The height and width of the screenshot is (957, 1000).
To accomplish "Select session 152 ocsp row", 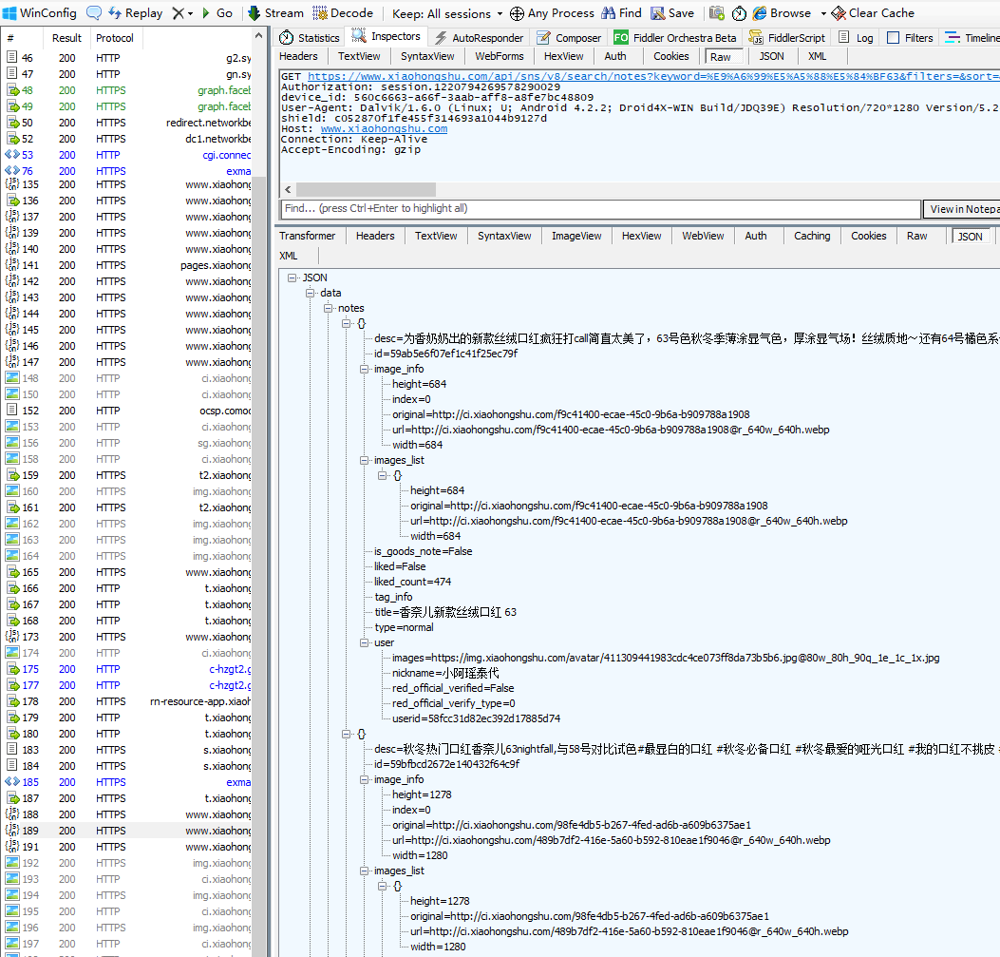I will click(127, 411).
